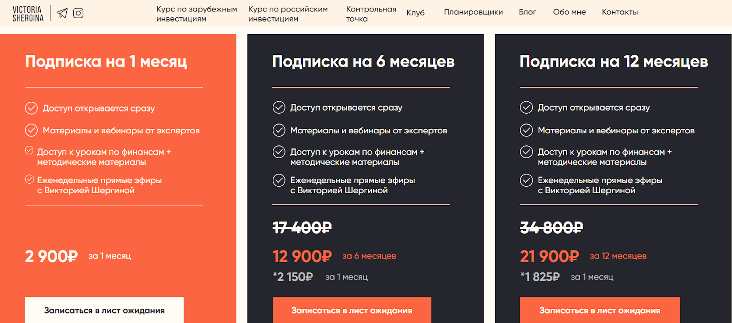
Task: Open 'Планировщики' in the navigation
Action: coord(473,12)
